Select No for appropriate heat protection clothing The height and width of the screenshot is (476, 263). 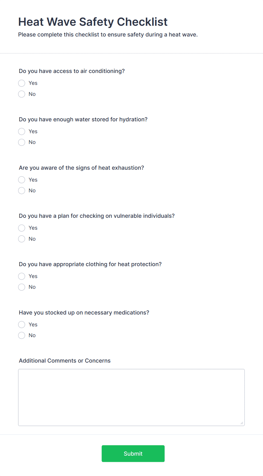(22, 287)
